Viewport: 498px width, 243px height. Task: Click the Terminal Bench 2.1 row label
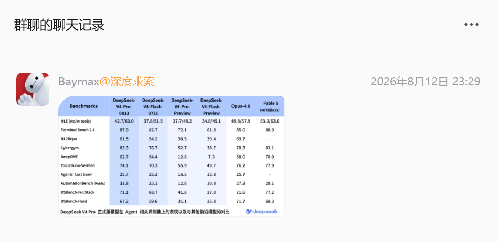(78, 130)
